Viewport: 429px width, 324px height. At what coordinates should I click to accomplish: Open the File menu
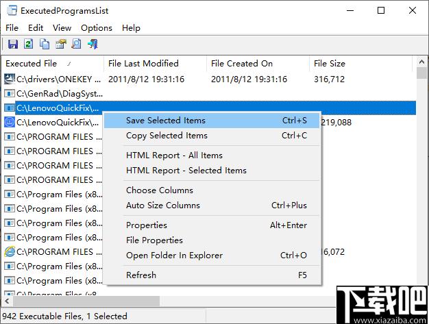12,28
